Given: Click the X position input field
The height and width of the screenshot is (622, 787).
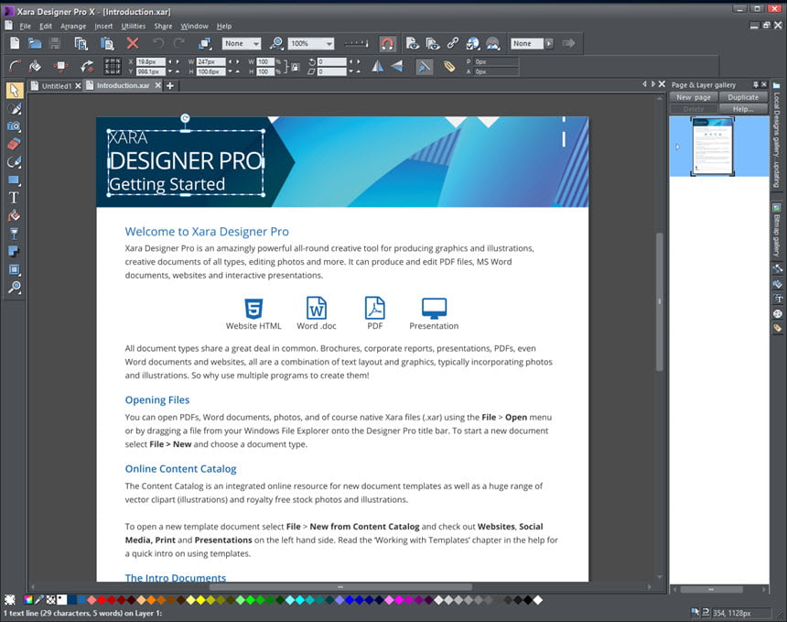Looking at the screenshot, I should [x=151, y=61].
